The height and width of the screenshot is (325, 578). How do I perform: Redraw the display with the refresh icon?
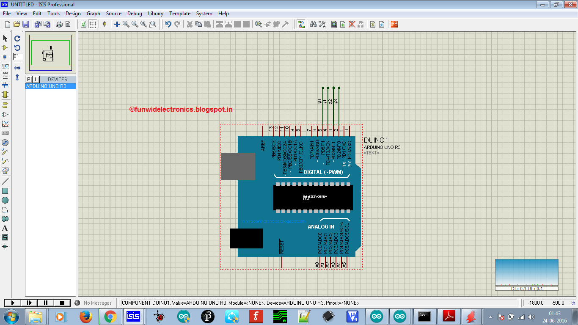[x=83, y=25]
